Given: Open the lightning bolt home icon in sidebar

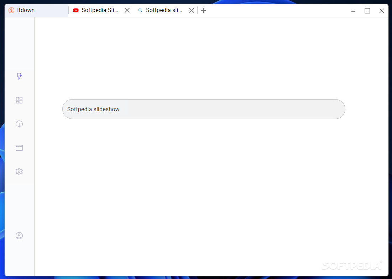Looking at the screenshot, I should 19,76.
